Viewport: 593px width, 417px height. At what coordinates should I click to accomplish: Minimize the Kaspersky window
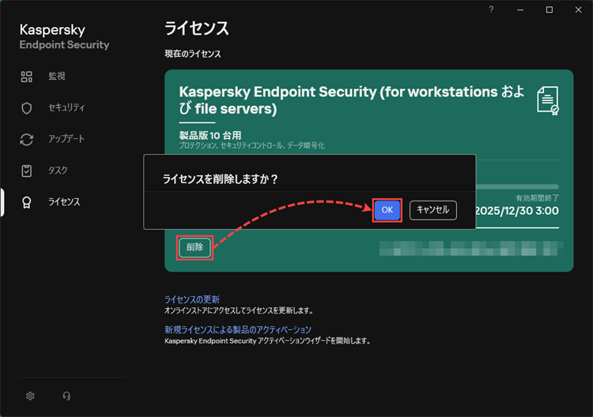(x=520, y=9)
